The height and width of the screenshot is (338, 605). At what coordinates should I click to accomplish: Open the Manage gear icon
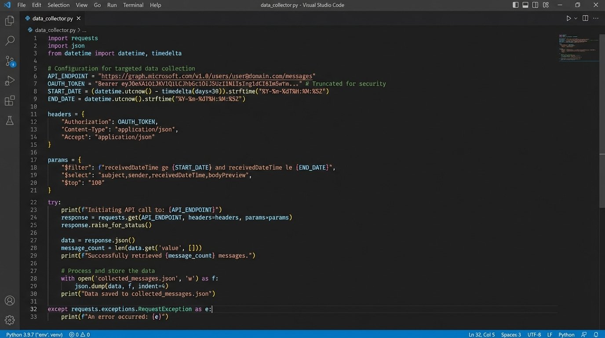(9, 320)
